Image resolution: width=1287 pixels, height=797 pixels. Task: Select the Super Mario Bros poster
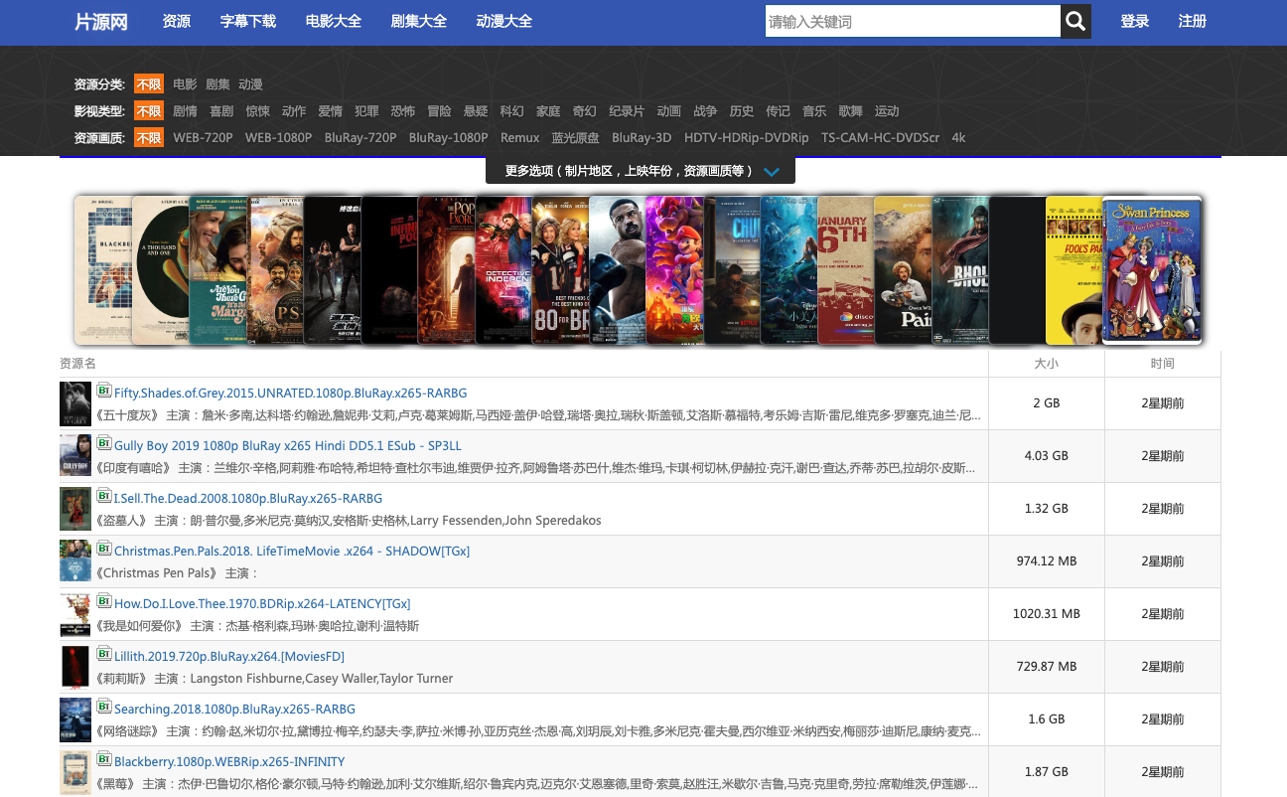click(674, 270)
